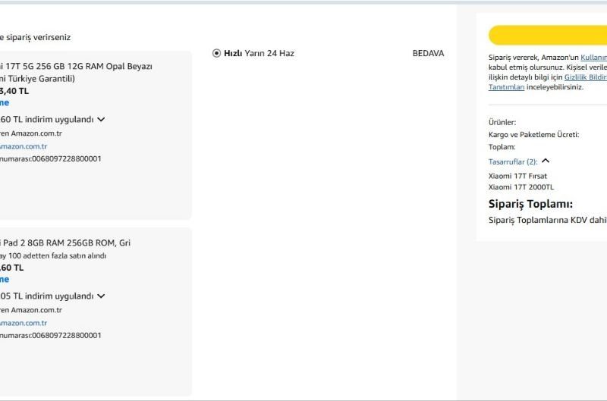Viewport: 607px width, 401px height.
Task: Click the sipariş verirseniz heading text
Action: tap(35, 37)
